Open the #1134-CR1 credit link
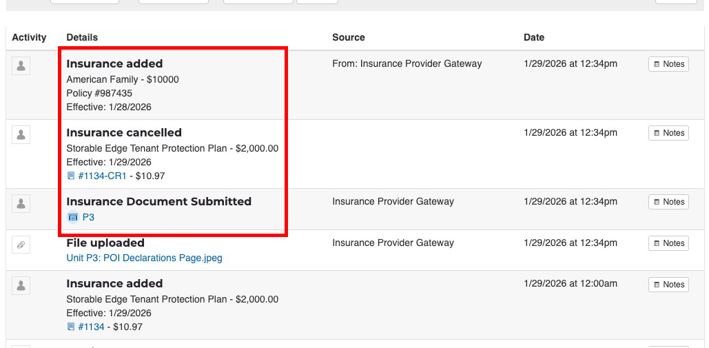Screen dimensions: 709x348 pos(103,176)
